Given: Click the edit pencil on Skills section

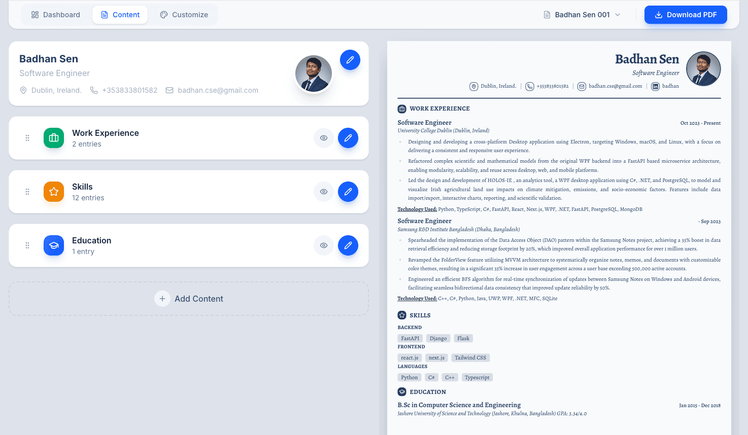Looking at the screenshot, I should pyautogui.click(x=348, y=192).
